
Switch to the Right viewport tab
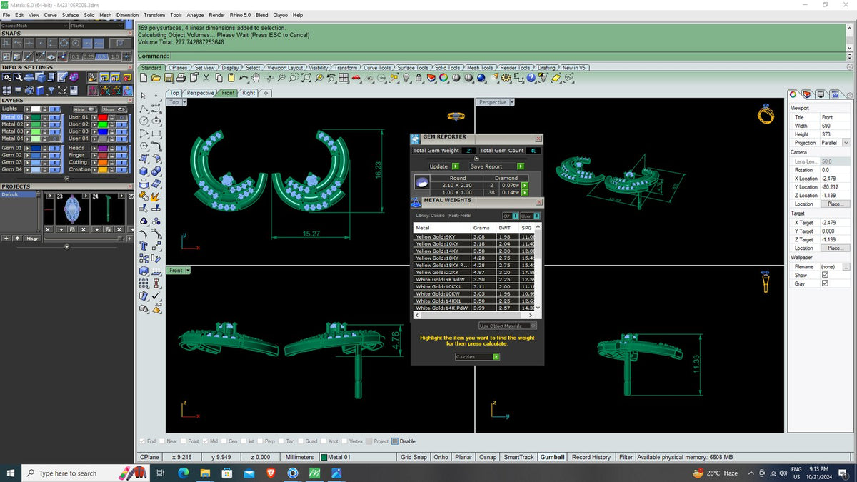pos(248,93)
